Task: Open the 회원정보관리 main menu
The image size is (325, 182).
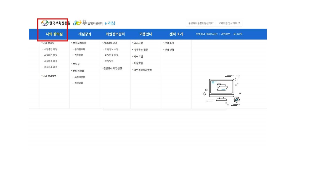Action: click(115, 34)
